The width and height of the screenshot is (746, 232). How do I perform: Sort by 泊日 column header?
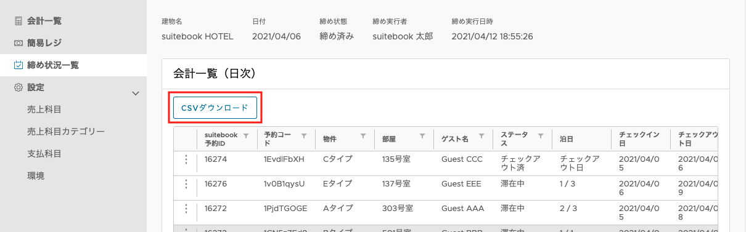[567, 139]
